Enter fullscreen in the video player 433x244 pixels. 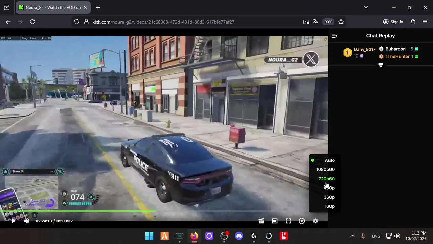288,221
